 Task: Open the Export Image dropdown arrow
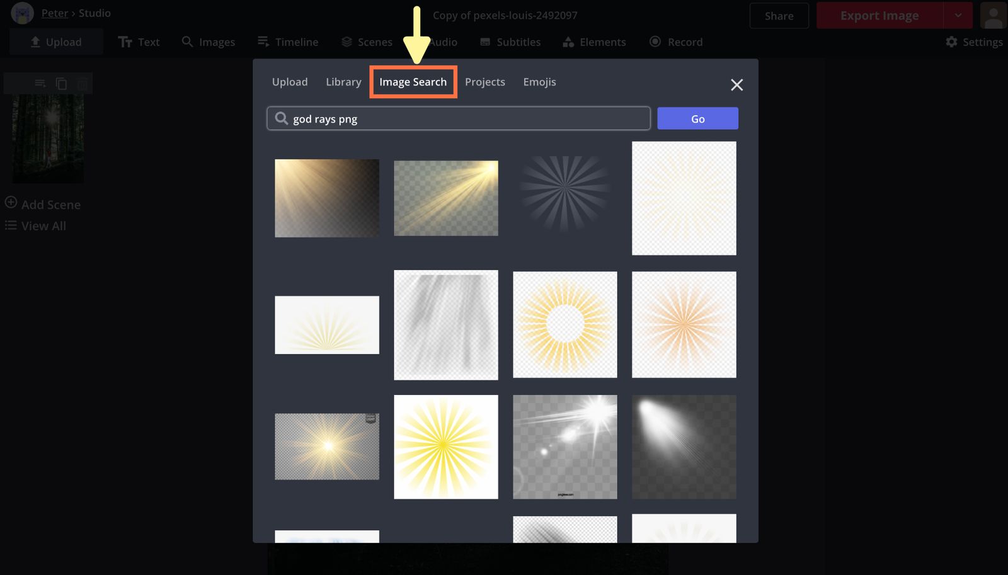pyautogui.click(x=958, y=15)
